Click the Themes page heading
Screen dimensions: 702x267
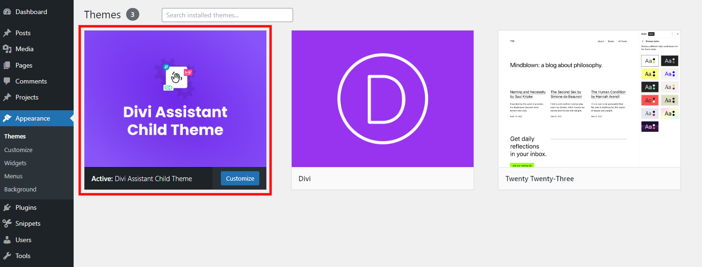[x=102, y=15]
